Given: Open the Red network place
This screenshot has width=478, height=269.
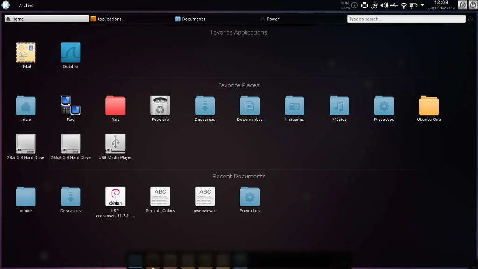Looking at the screenshot, I should [70, 108].
